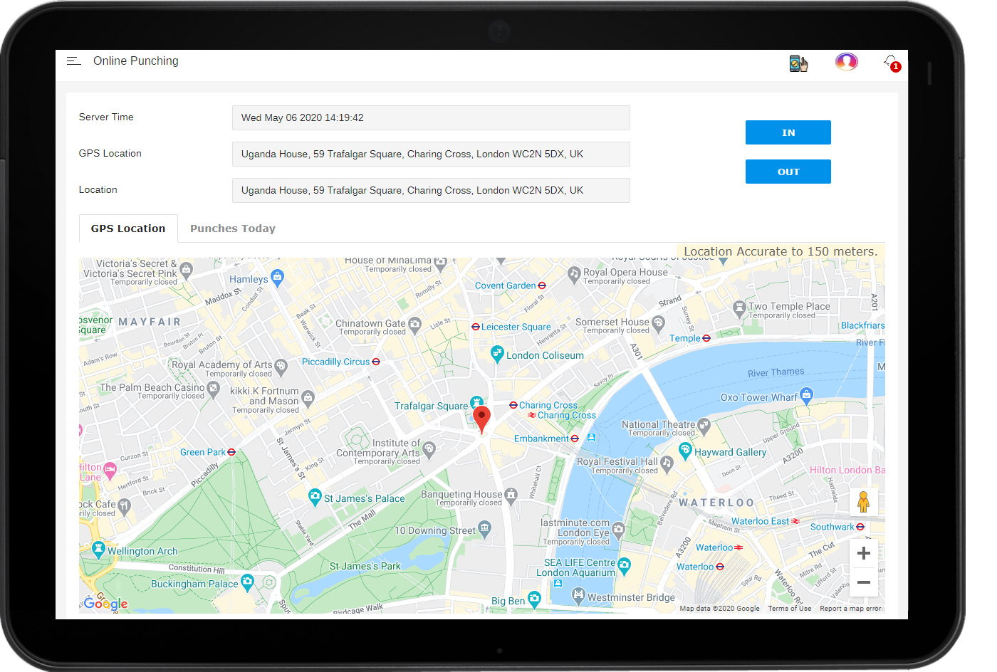Click the Temple tube station icon
The width and height of the screenshot is (997, 672).
706,338
